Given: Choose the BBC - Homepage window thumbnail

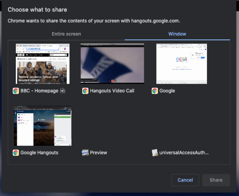Looking at the screenshot, I should [x=43, y=64].
